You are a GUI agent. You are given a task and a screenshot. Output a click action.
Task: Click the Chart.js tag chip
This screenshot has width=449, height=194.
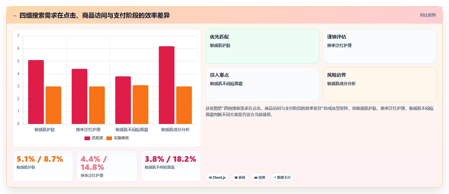pos(217,177)
